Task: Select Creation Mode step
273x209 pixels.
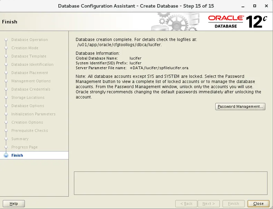Action: pos(25,48)
